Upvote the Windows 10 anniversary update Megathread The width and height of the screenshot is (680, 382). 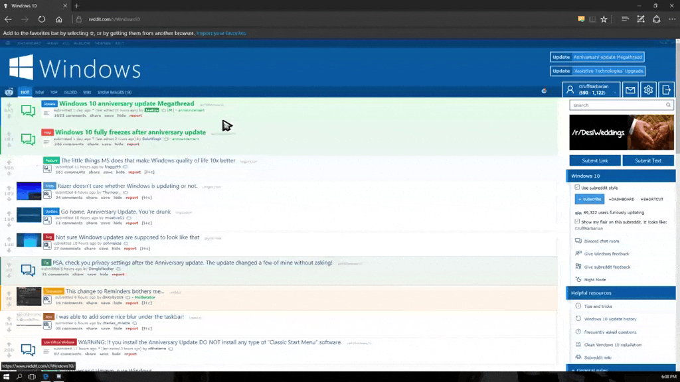coord(9,104)
